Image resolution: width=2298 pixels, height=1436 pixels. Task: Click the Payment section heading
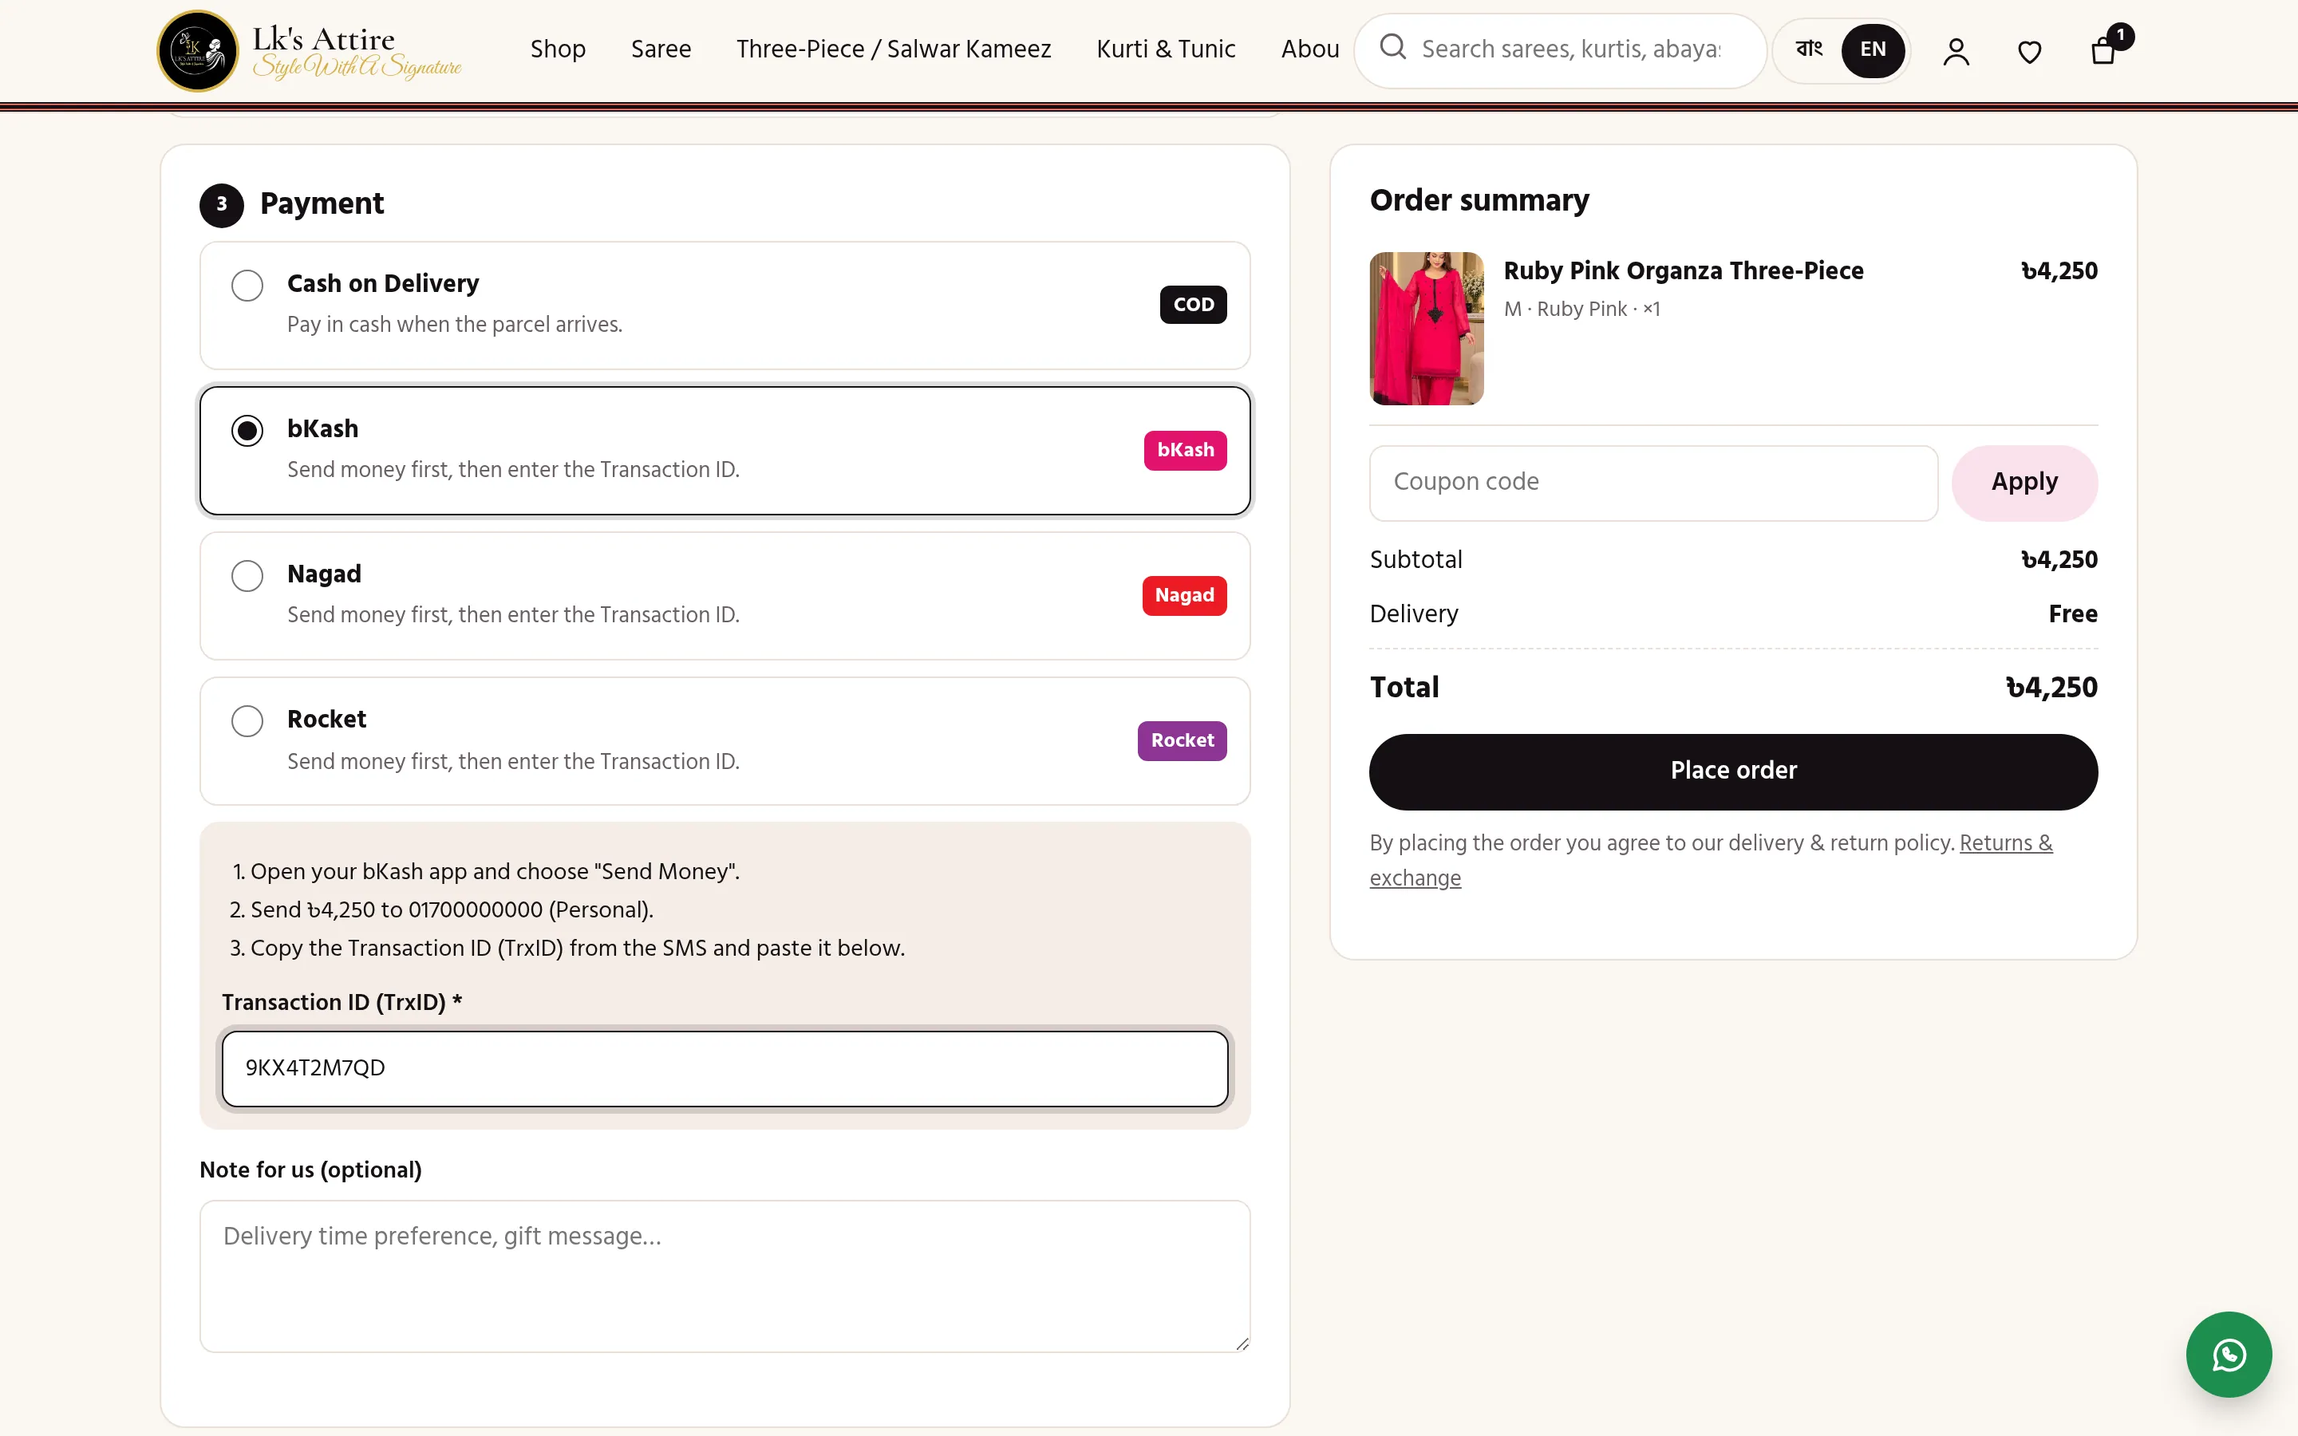pos(322,203)
